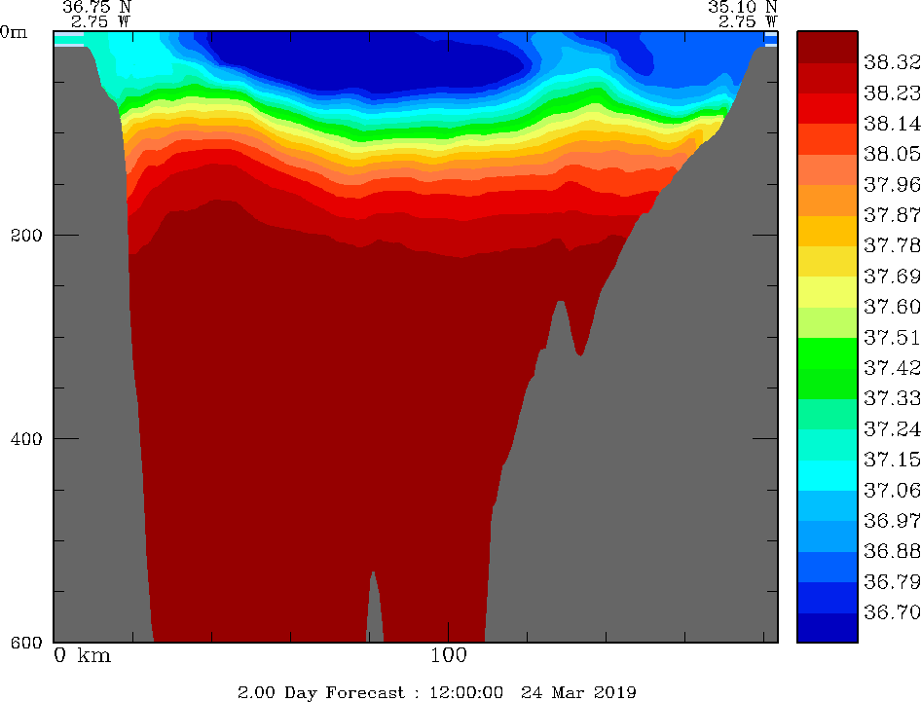The height and width of the screenshot is (702, 921).
Task: Select the bright green colorbar swatch
Action: click(x=827, y=353)
